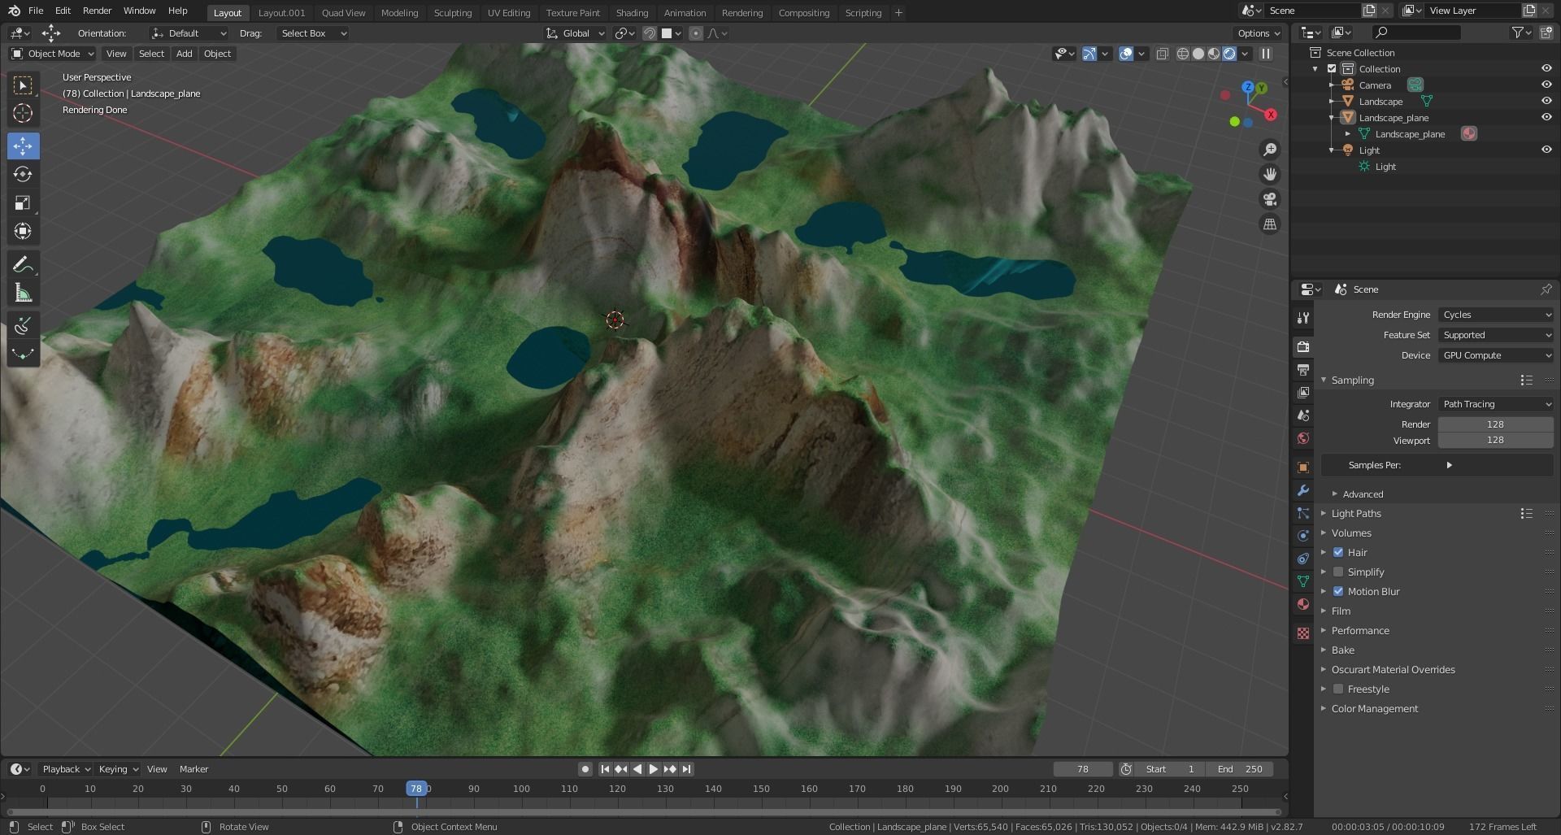Open the Render properties tab
The width and height of the screenshot is (1561, 835).
(x=1302, y=347)
